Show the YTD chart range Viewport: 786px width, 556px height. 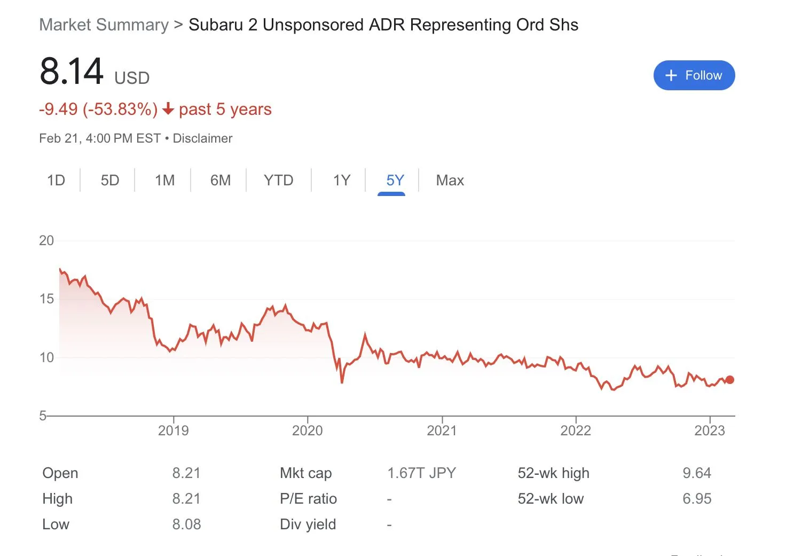point(278,181)
